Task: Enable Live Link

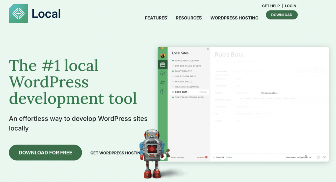Action: pyautogui.click(x=229, y=157)
